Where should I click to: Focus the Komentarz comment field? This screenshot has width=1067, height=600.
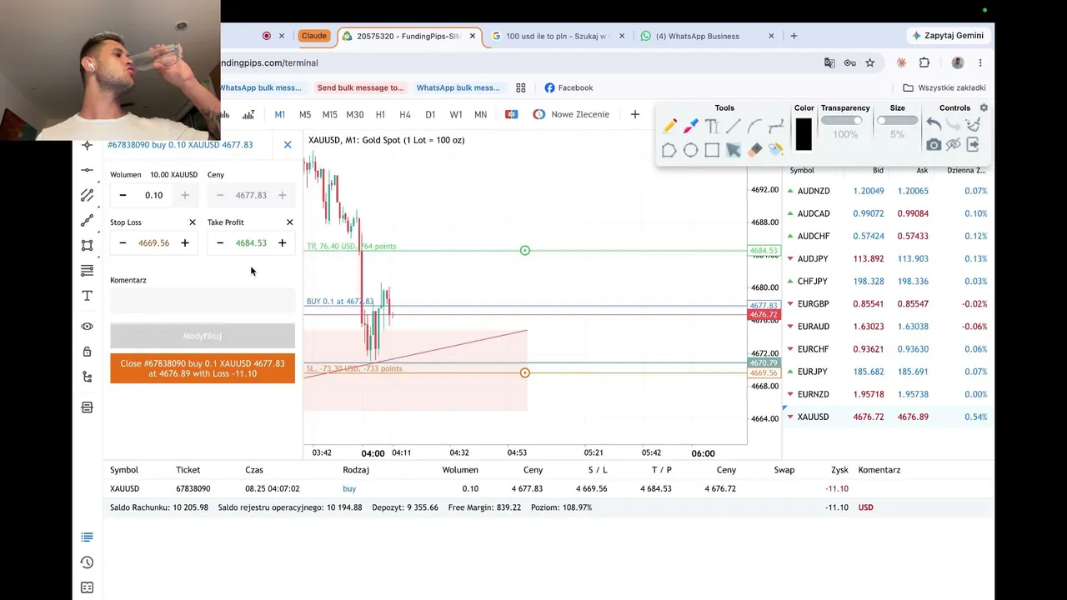coord(203,300)
